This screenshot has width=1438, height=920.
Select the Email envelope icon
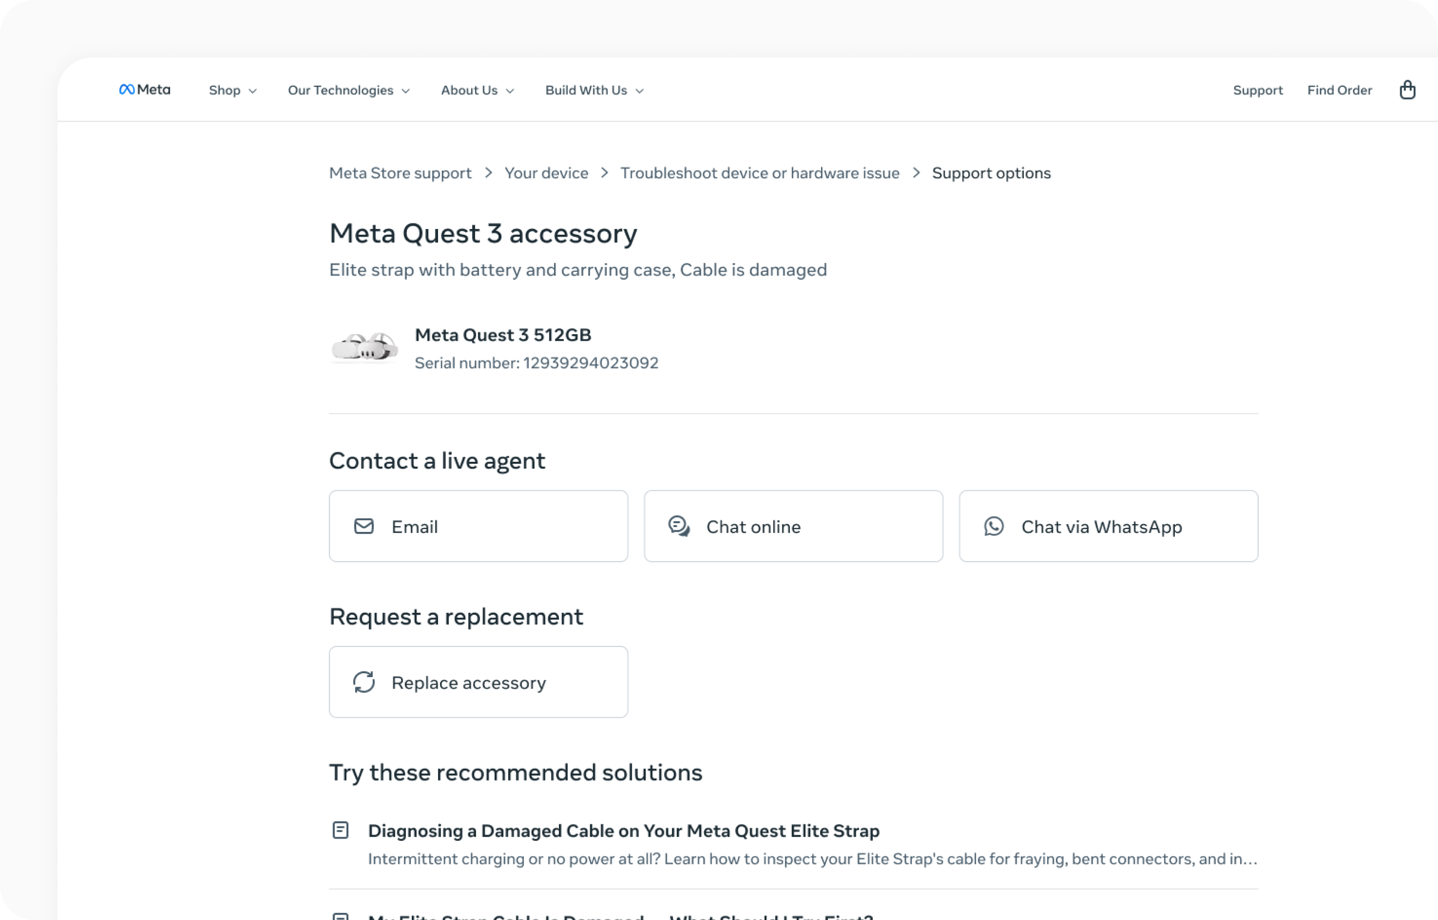tap(363, 526)
